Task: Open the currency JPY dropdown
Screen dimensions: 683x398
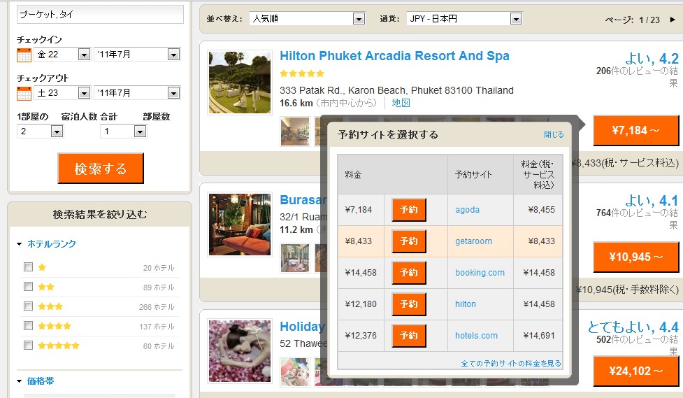Action: click(463, 19)
